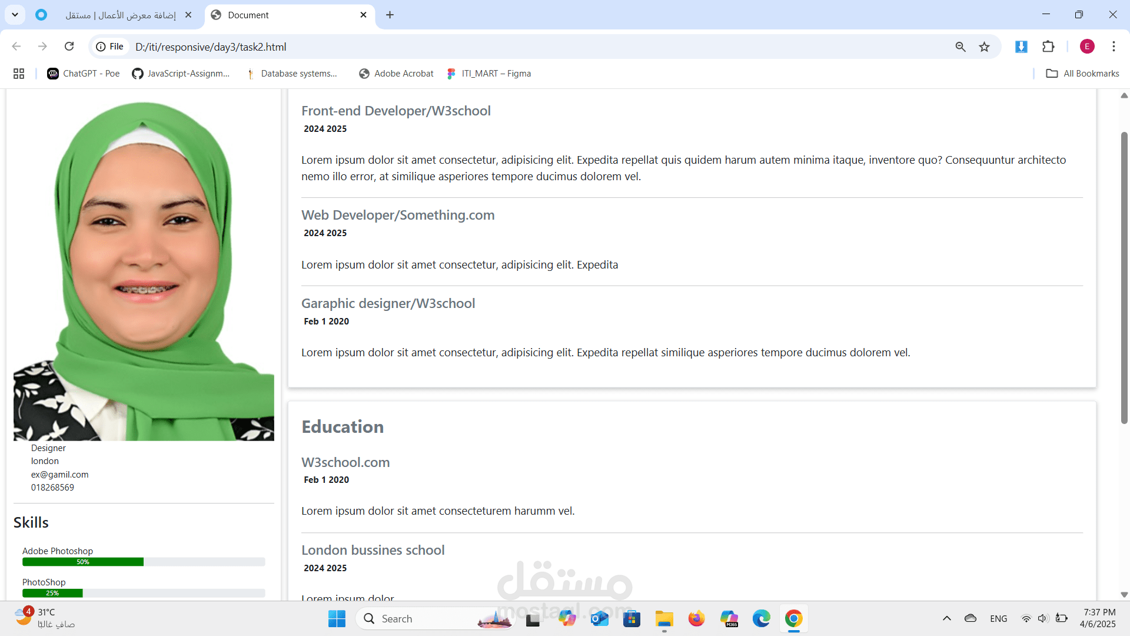Click the phone number 018268569
This screenshot has height=636, width=1130.
(x=52, y=488)
